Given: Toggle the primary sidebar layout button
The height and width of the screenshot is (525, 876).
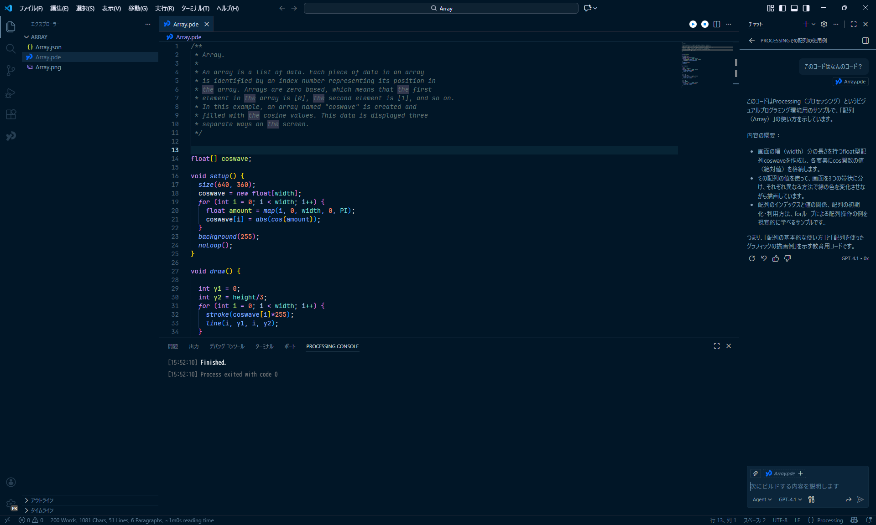Looking at the screenshot, I should (x=782, y=8).
